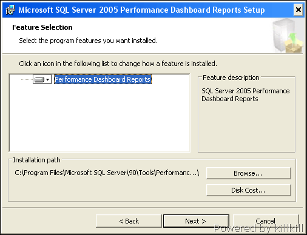307x235 pixels.
Task: Go to previous step with Back
Action: 129,221
